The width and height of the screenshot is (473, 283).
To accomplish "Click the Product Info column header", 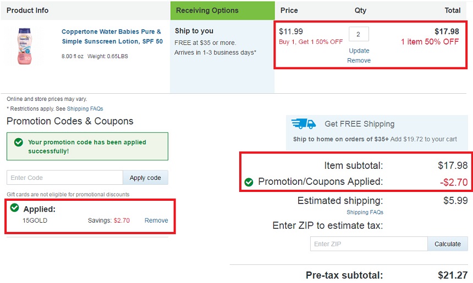I will click(x=28, y=10).
